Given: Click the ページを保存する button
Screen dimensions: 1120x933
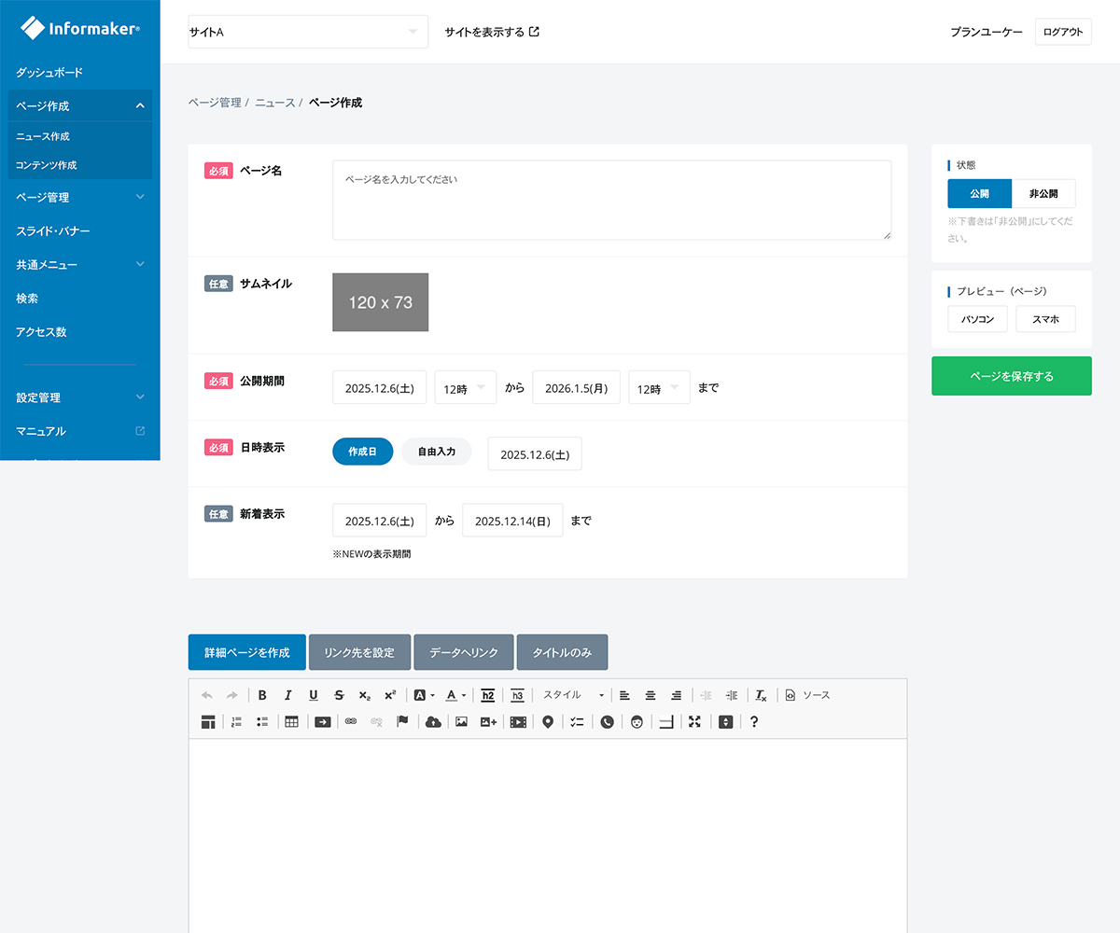Looking at the screenshot, I should coord(1011,376).
